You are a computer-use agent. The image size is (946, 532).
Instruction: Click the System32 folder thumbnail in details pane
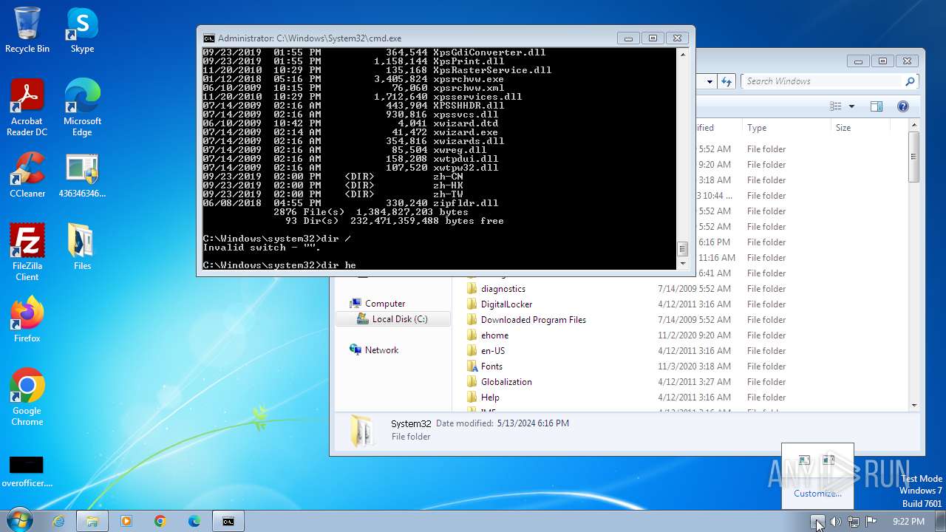pyautogui.click(x=362, y=430)
